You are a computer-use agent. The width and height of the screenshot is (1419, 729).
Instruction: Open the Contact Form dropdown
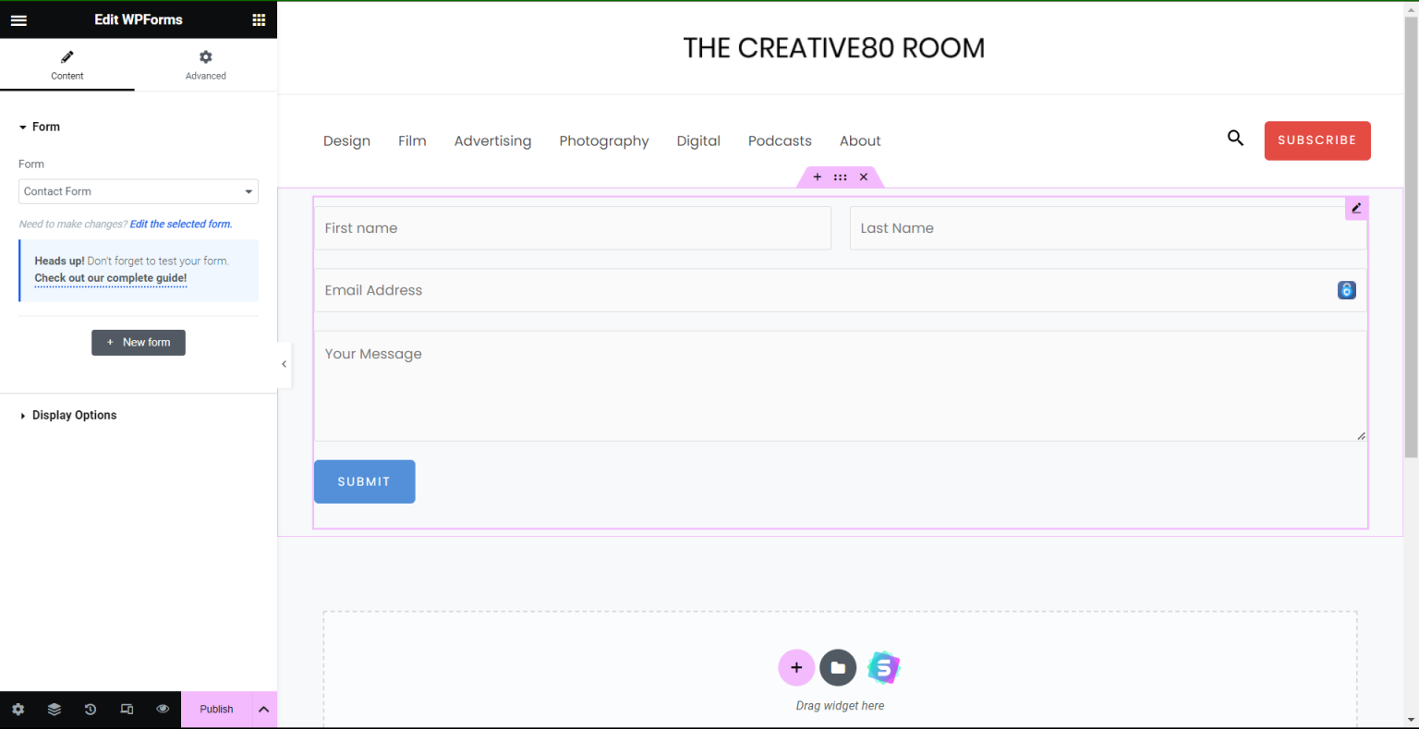(138, 191)
